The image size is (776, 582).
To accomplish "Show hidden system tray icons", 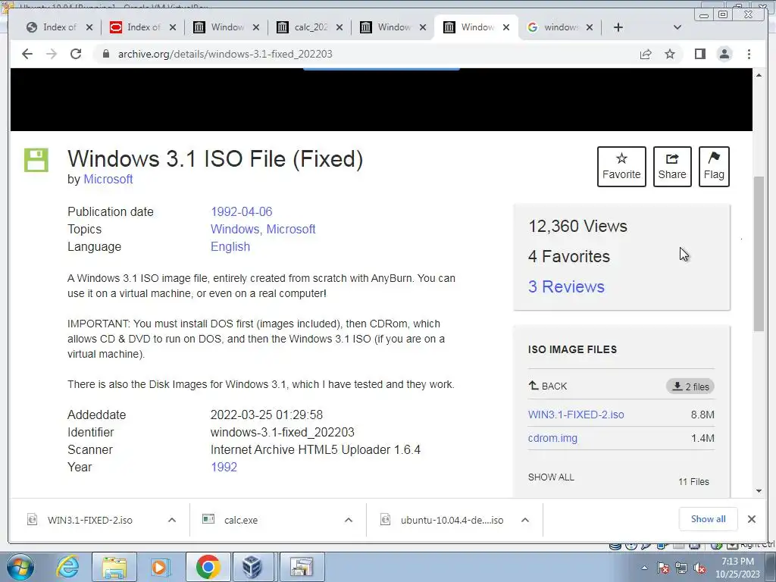I will pyautogui.click(x=644, y=568).
